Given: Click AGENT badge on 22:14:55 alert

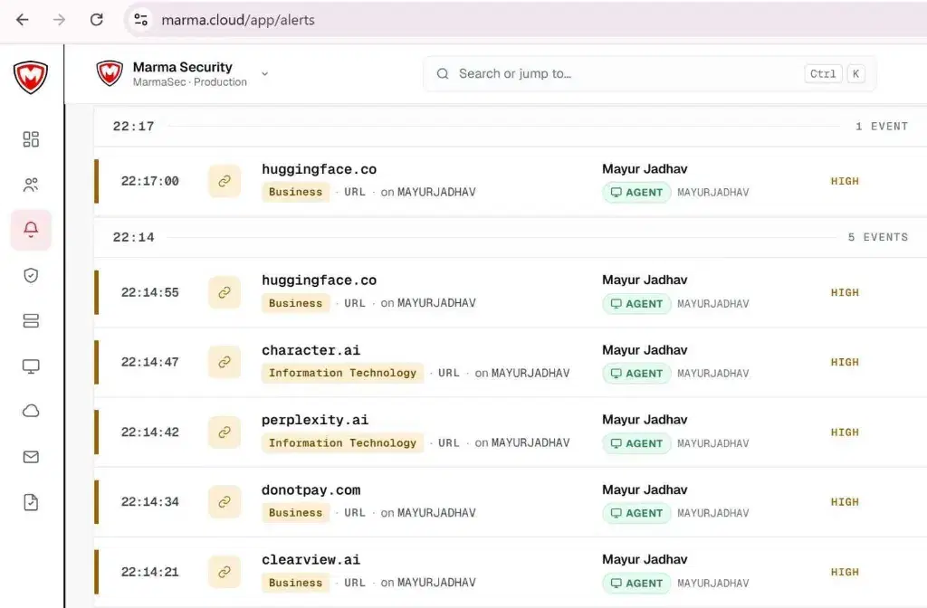Looking at the screenshot, I should (x=636, y=304).
